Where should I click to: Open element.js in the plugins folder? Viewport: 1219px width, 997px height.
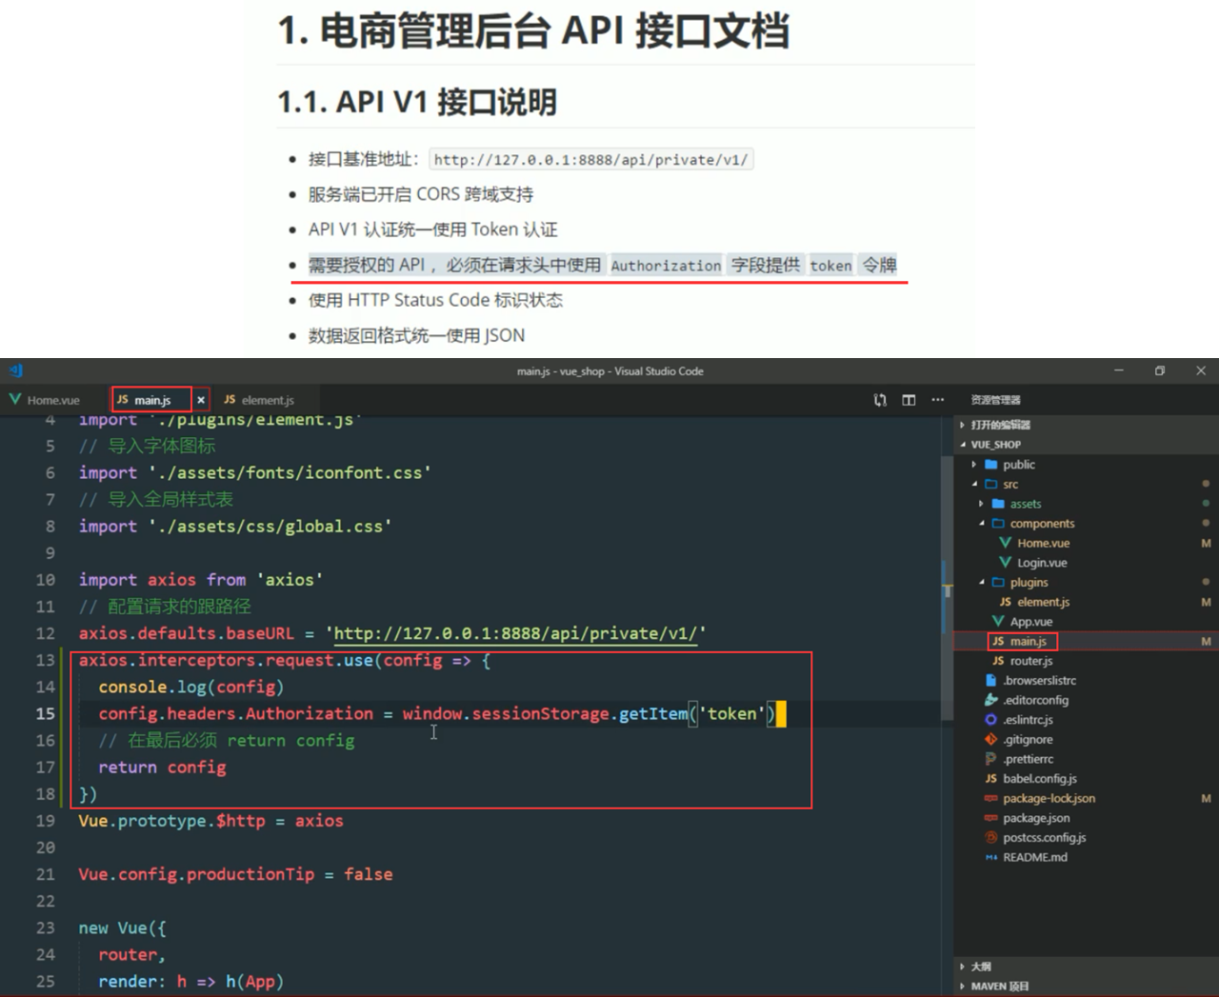tap(1043, 602)
